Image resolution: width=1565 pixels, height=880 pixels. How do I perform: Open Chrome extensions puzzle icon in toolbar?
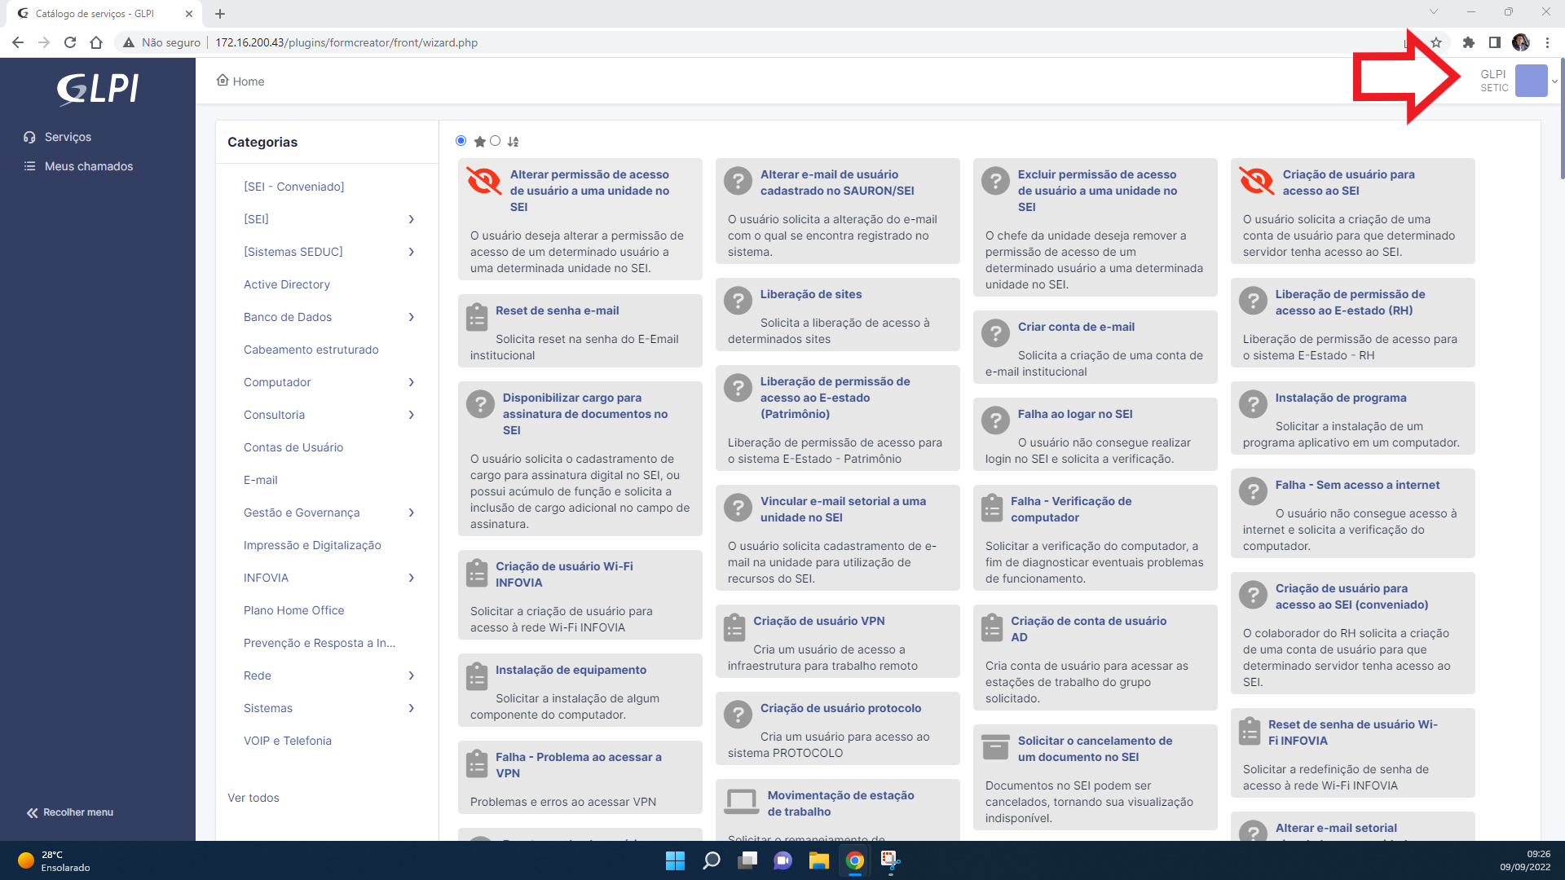click(x=1470, y=42)
